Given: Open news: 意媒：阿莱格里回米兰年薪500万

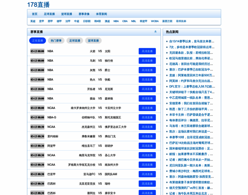Looking at the screenshot, I should 192,75.
